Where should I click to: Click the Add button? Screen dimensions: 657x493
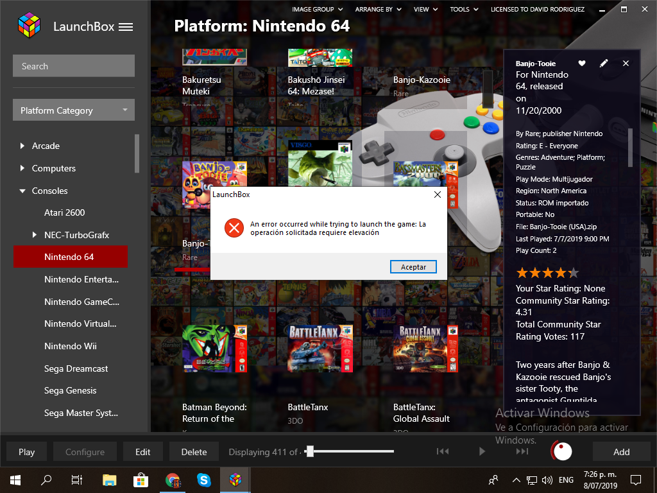point(621,452)
